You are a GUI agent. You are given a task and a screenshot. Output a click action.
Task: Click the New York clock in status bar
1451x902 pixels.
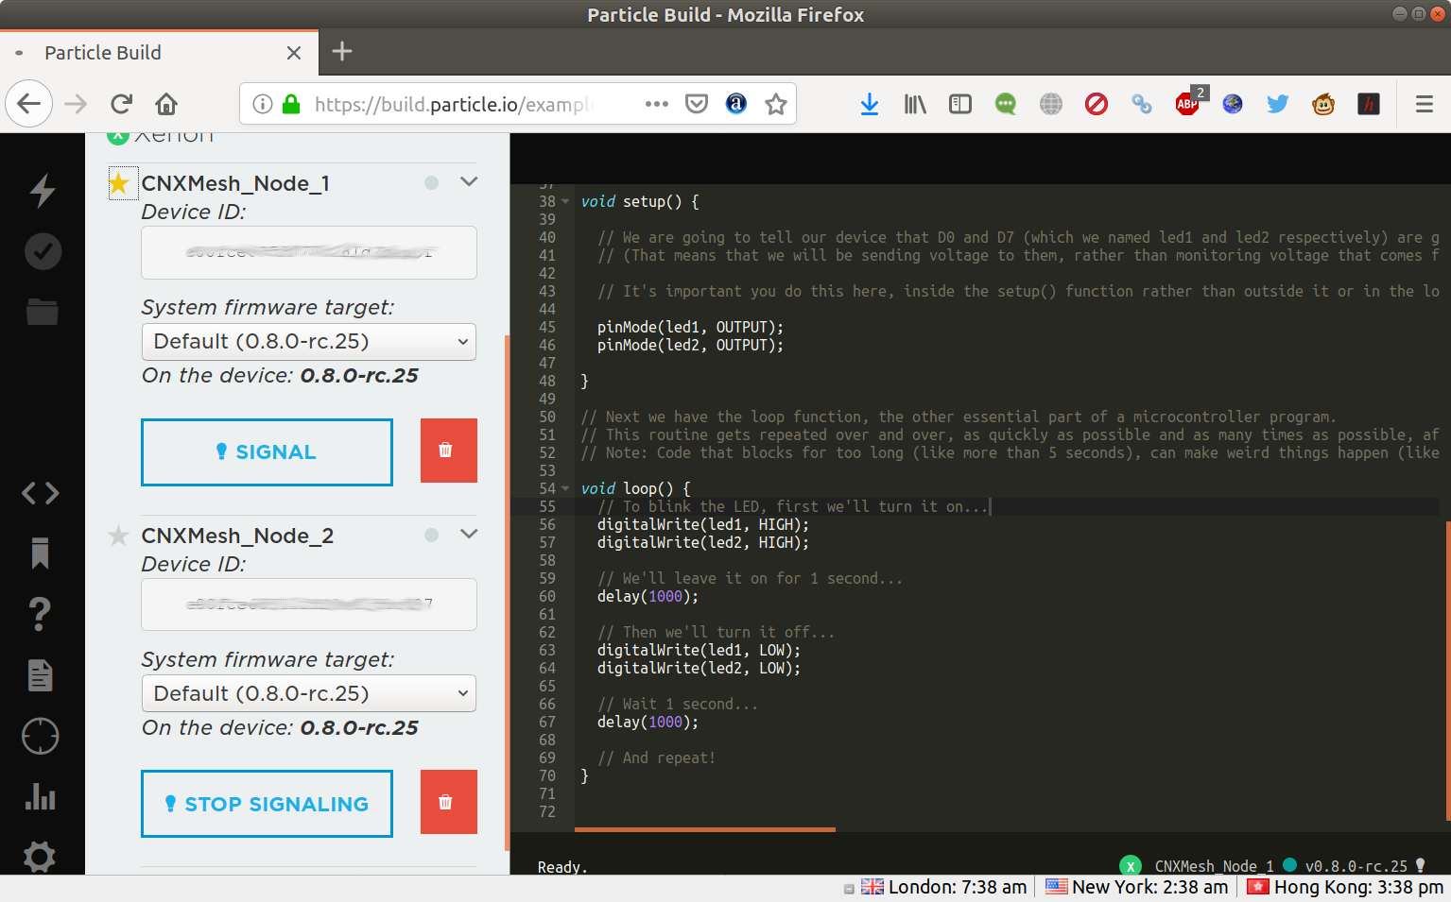[1137, 887]
